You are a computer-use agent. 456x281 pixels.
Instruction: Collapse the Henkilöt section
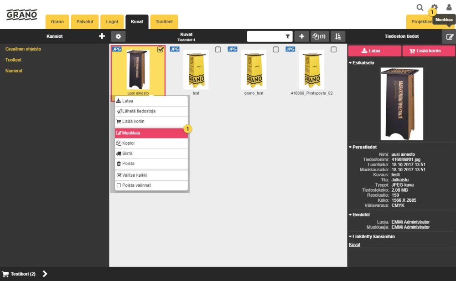click(359, 215)
